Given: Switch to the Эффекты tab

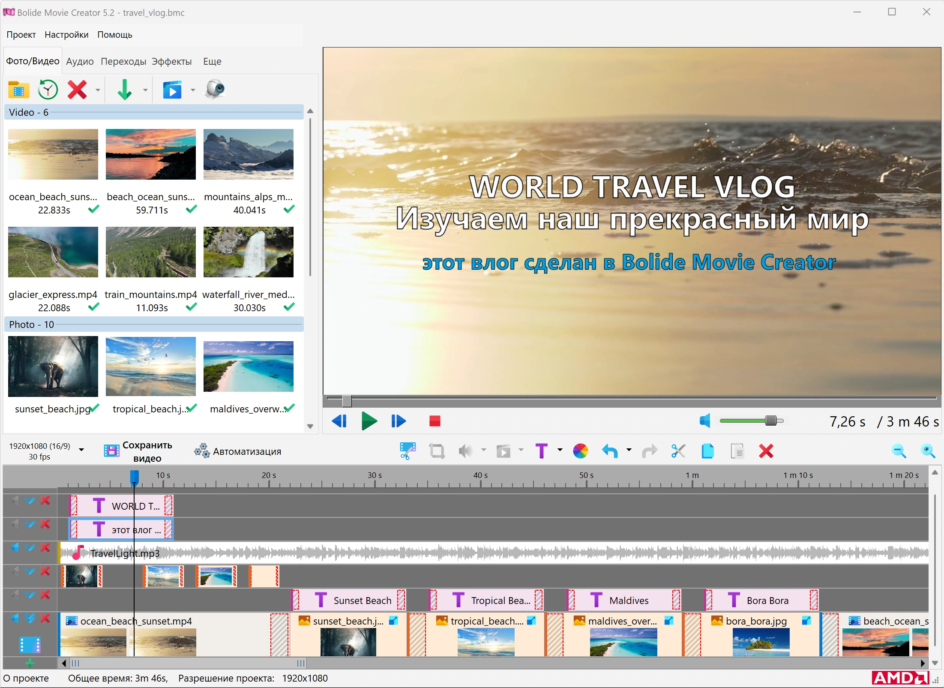Looking at the screenshot, I should 172,61.
